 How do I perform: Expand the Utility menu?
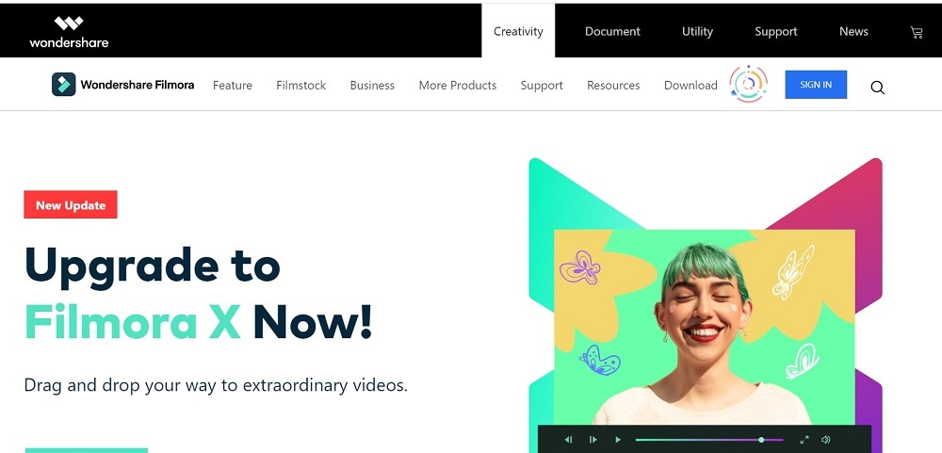[x=697, y=31]
